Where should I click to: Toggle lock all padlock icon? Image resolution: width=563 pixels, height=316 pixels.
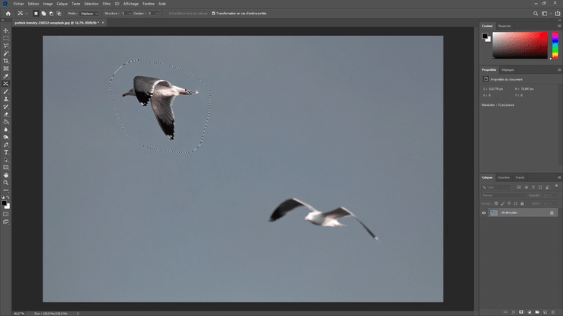(522, 203)
